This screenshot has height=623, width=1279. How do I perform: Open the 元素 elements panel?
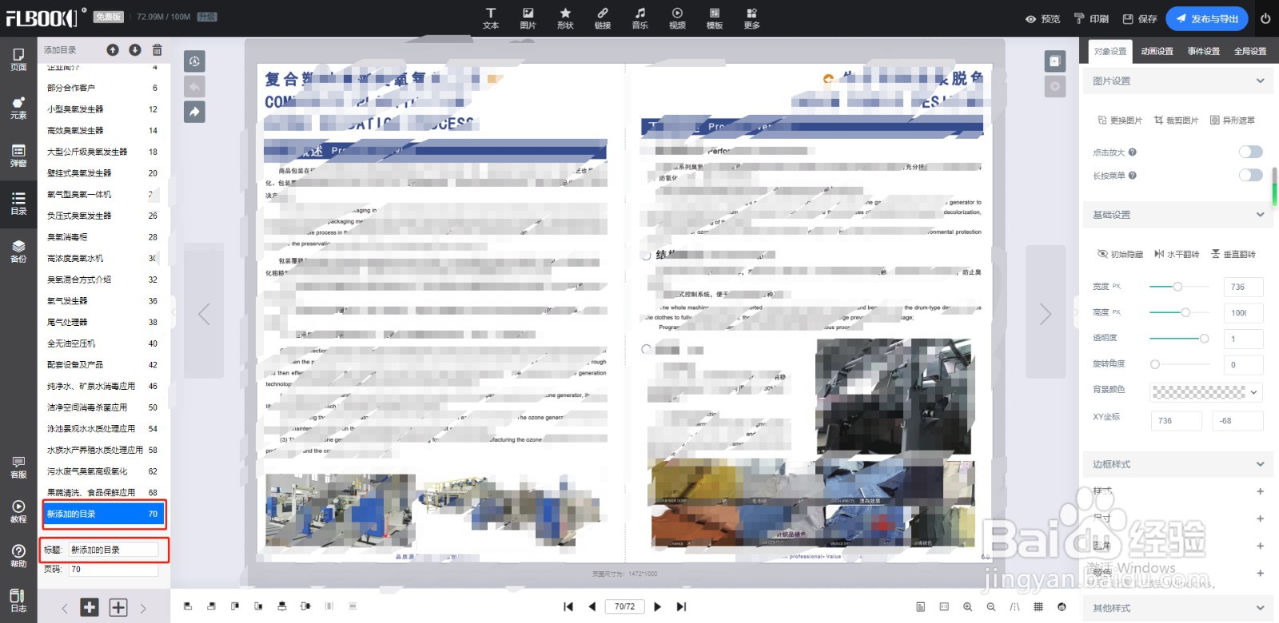(x=18, y=108)
